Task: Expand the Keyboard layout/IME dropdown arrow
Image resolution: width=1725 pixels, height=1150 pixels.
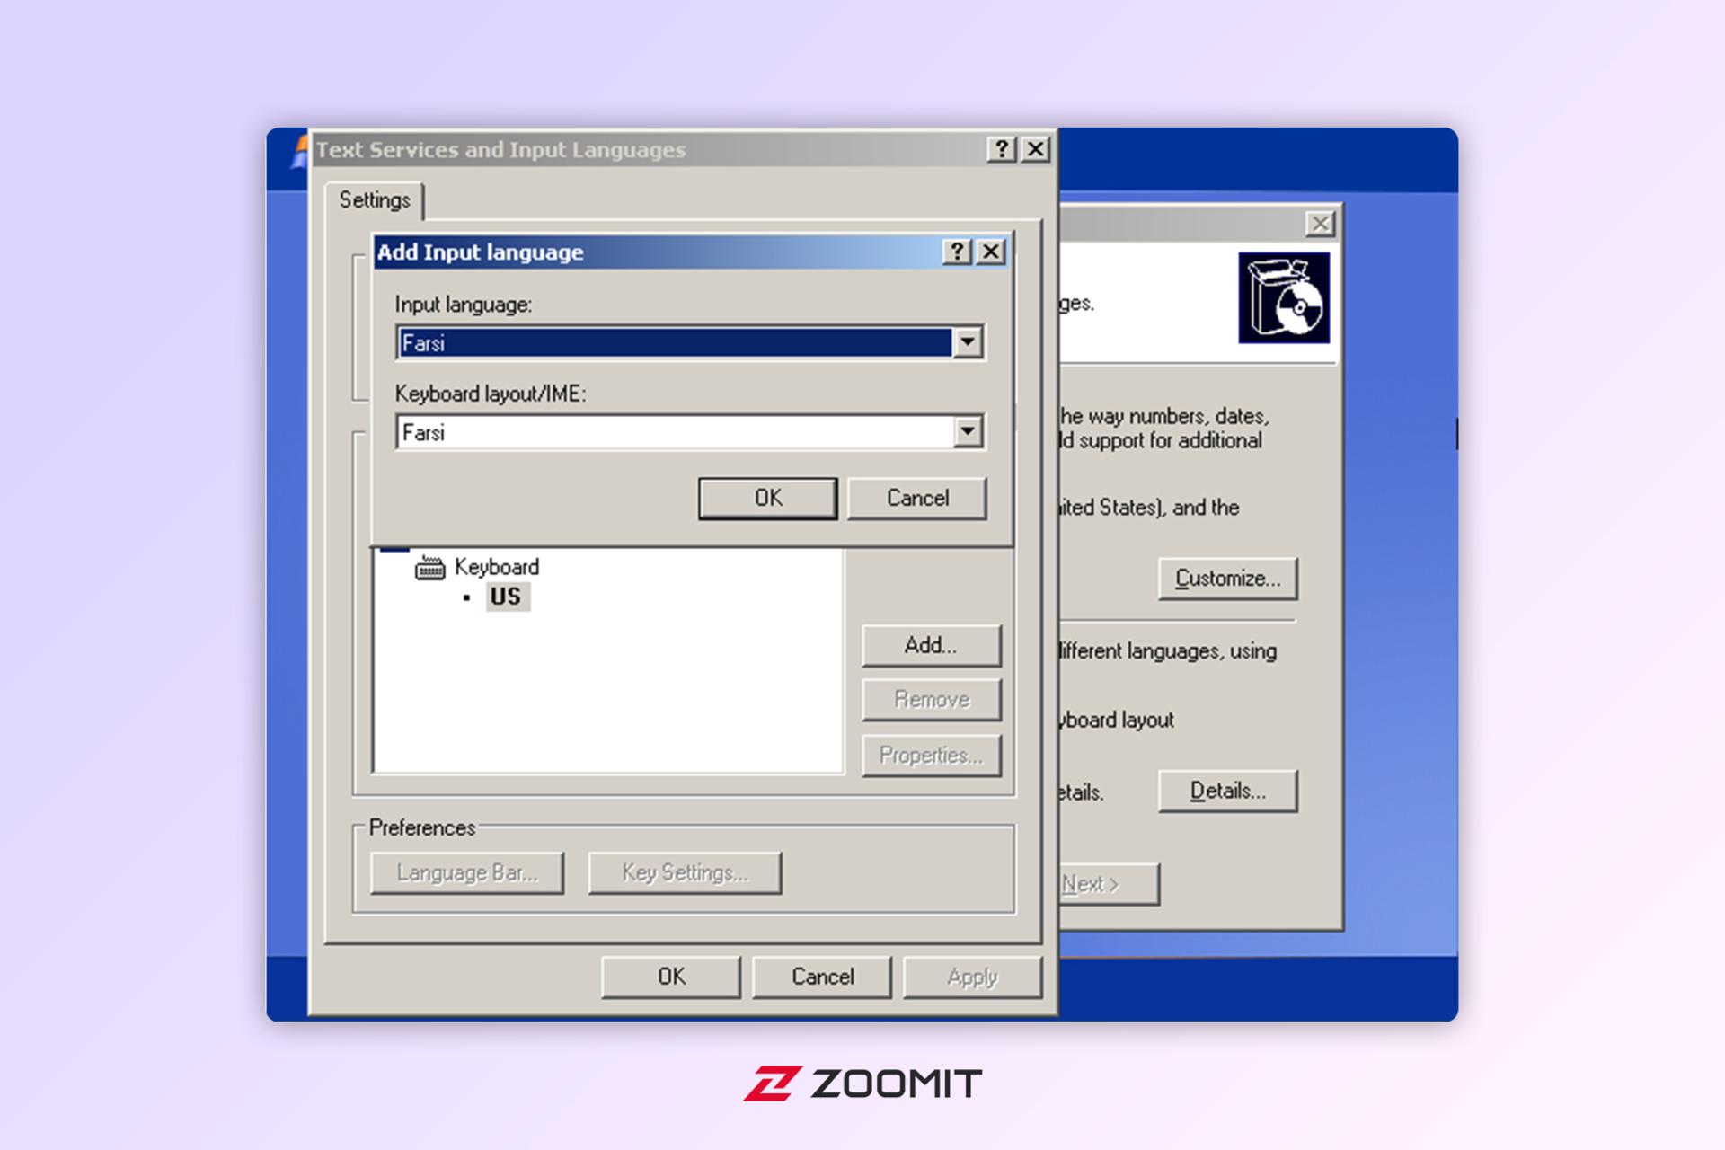Action: tap(968, 432)
